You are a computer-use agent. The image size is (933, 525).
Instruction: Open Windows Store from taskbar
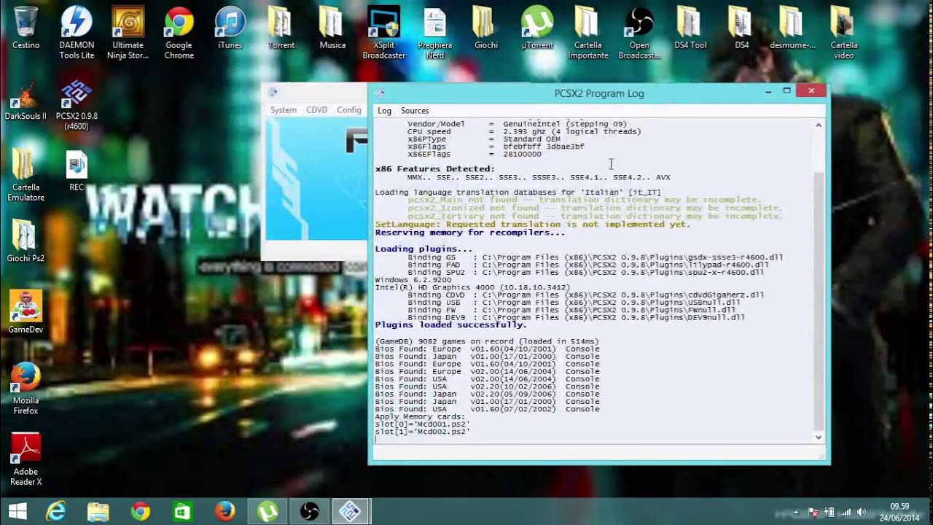point(182,511)
